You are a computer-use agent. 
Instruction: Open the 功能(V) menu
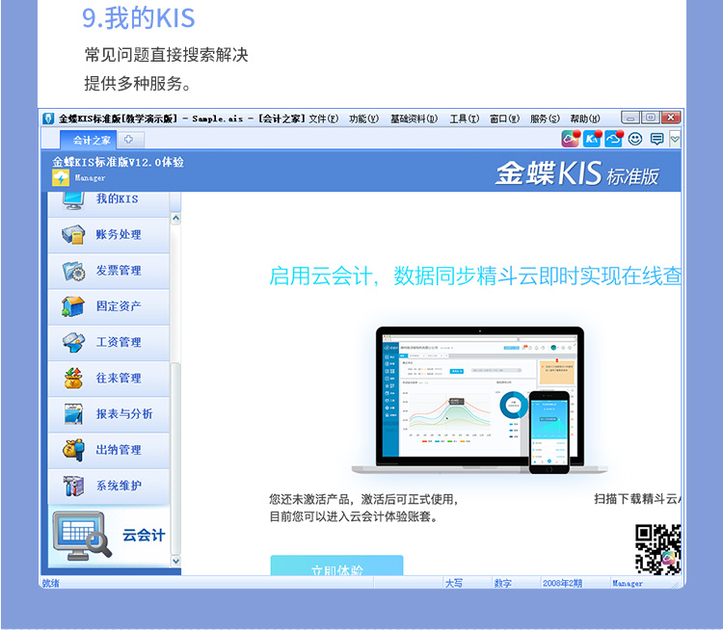click(363, 118)
